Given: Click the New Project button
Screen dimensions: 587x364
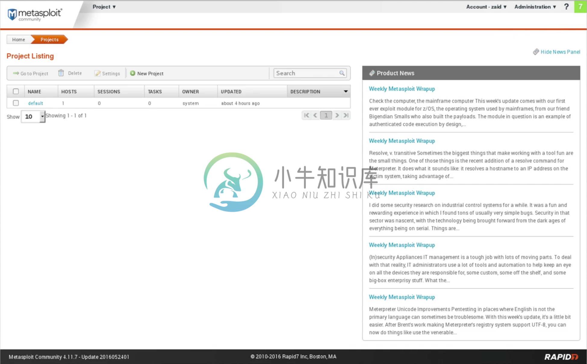Looking at the screenshot, I should click(x=147, y=73).
